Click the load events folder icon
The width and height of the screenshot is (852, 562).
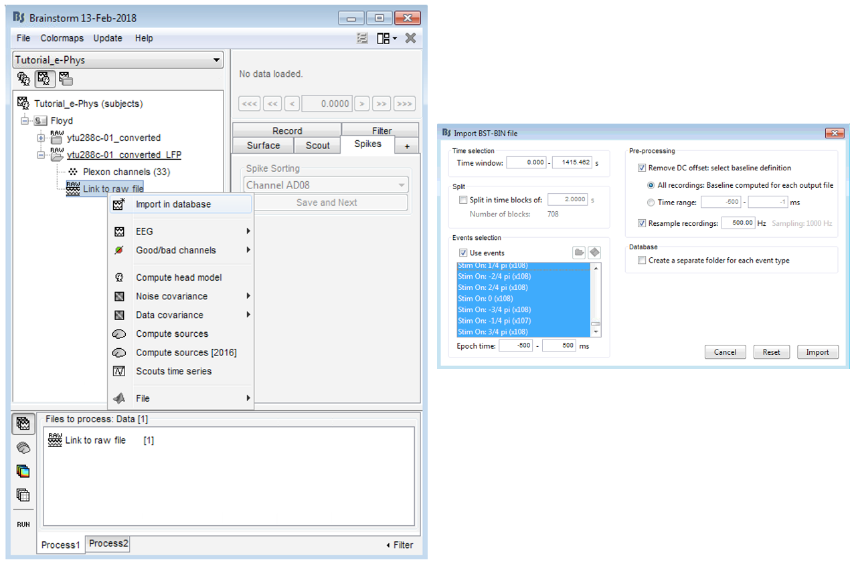click(578, 253)
